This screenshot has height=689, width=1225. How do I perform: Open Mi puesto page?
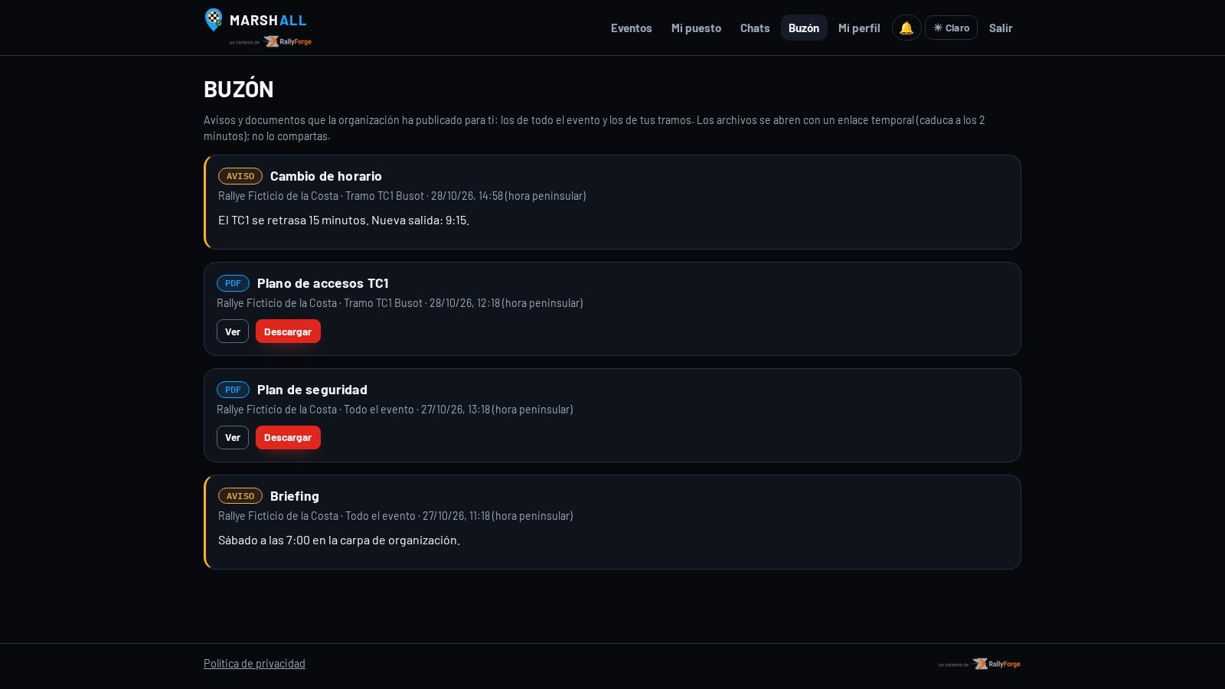(696, 28)
